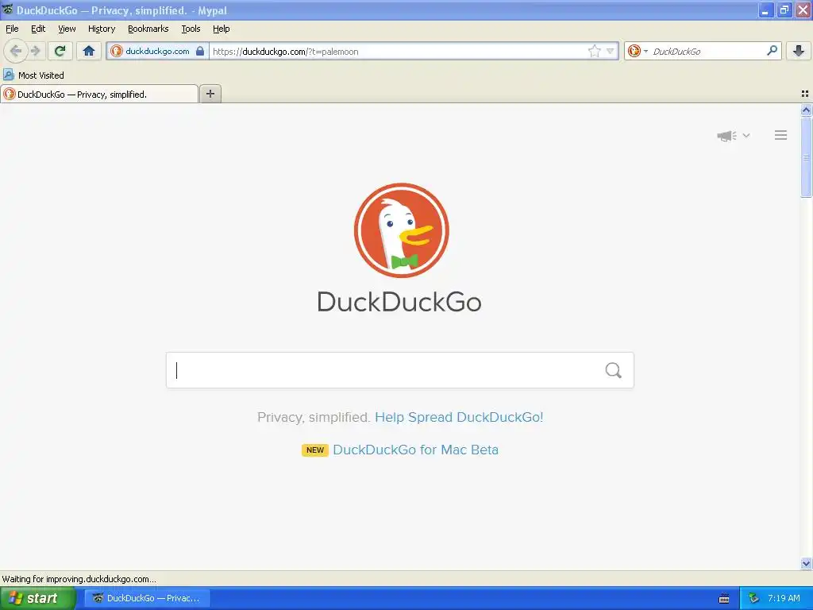Screen dimensions: 813x610
Task: Click the vertical scrollbar thumb
Action: click(x=806, y=157)
